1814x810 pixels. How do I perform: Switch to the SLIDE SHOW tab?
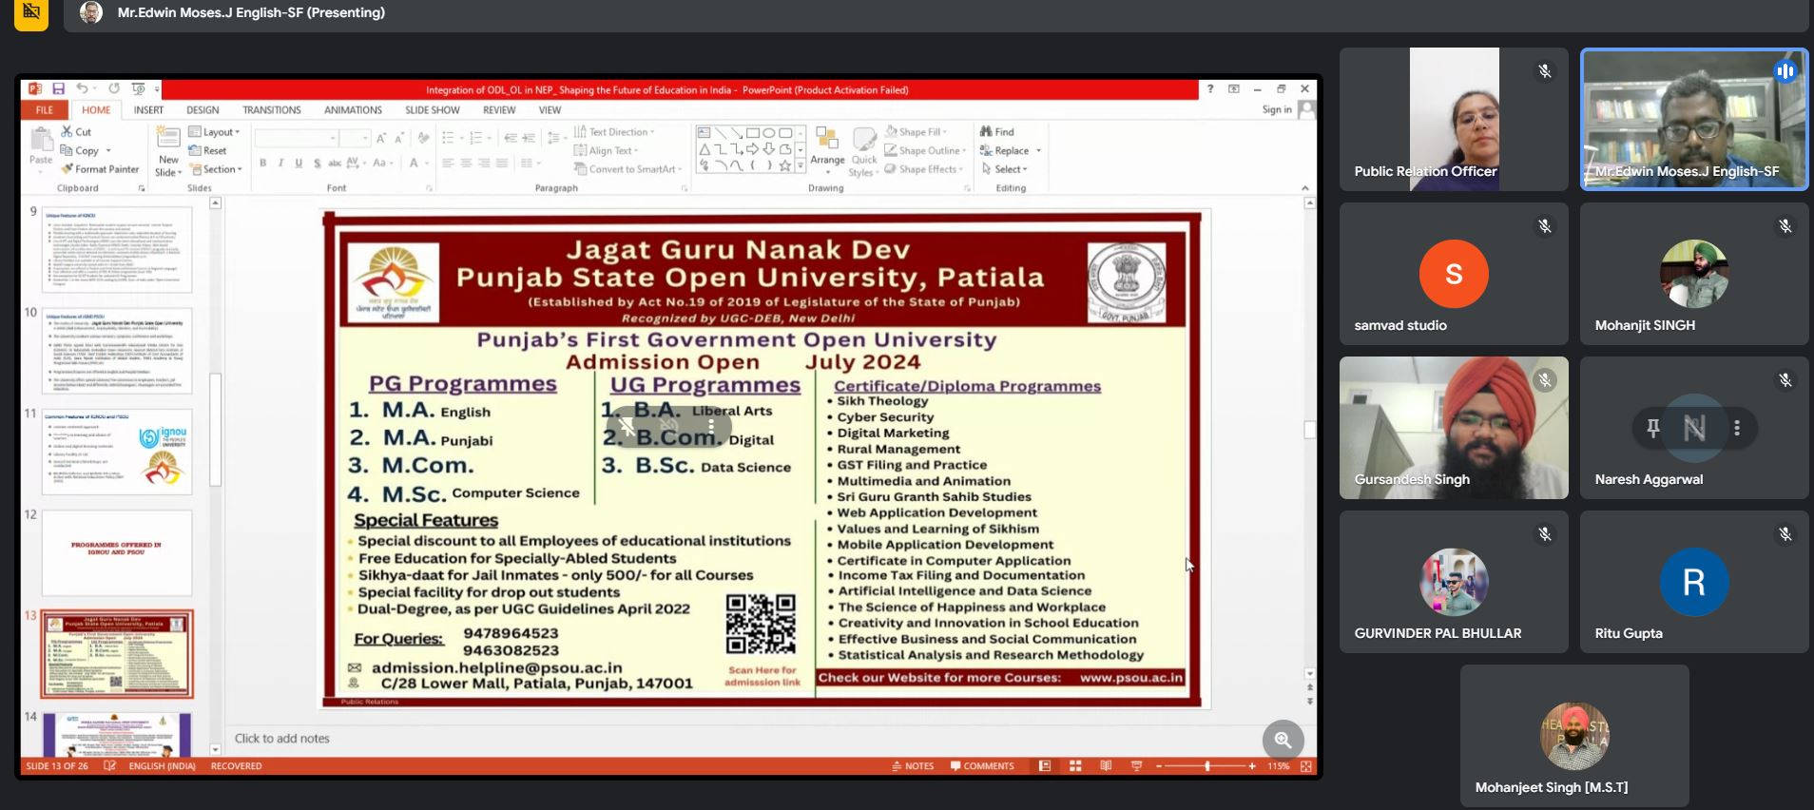(433, 110)
